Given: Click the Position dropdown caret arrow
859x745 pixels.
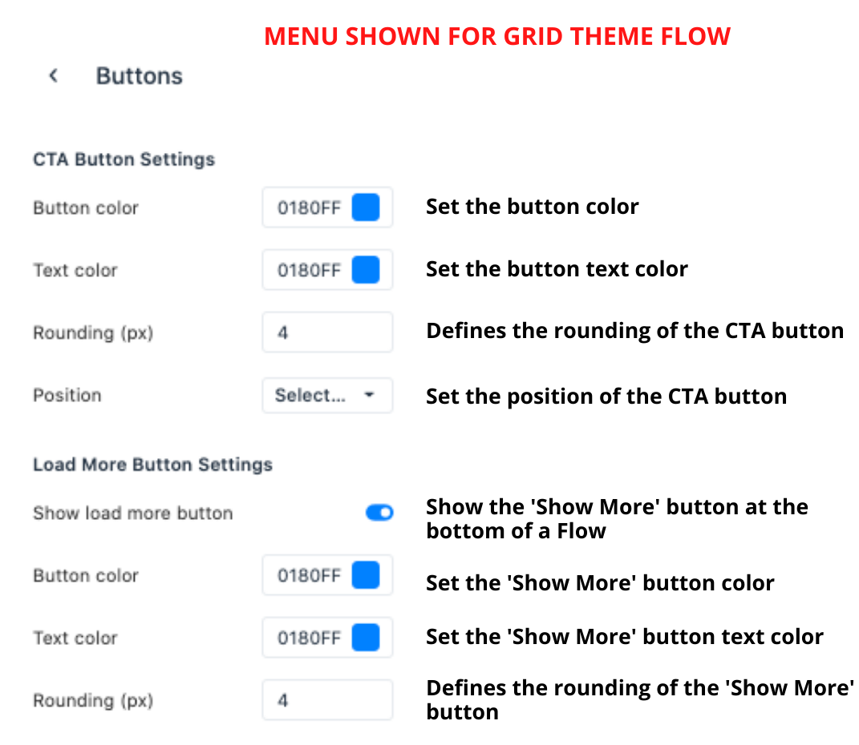Looking at the screenshot, I should (x=369, y=395).
